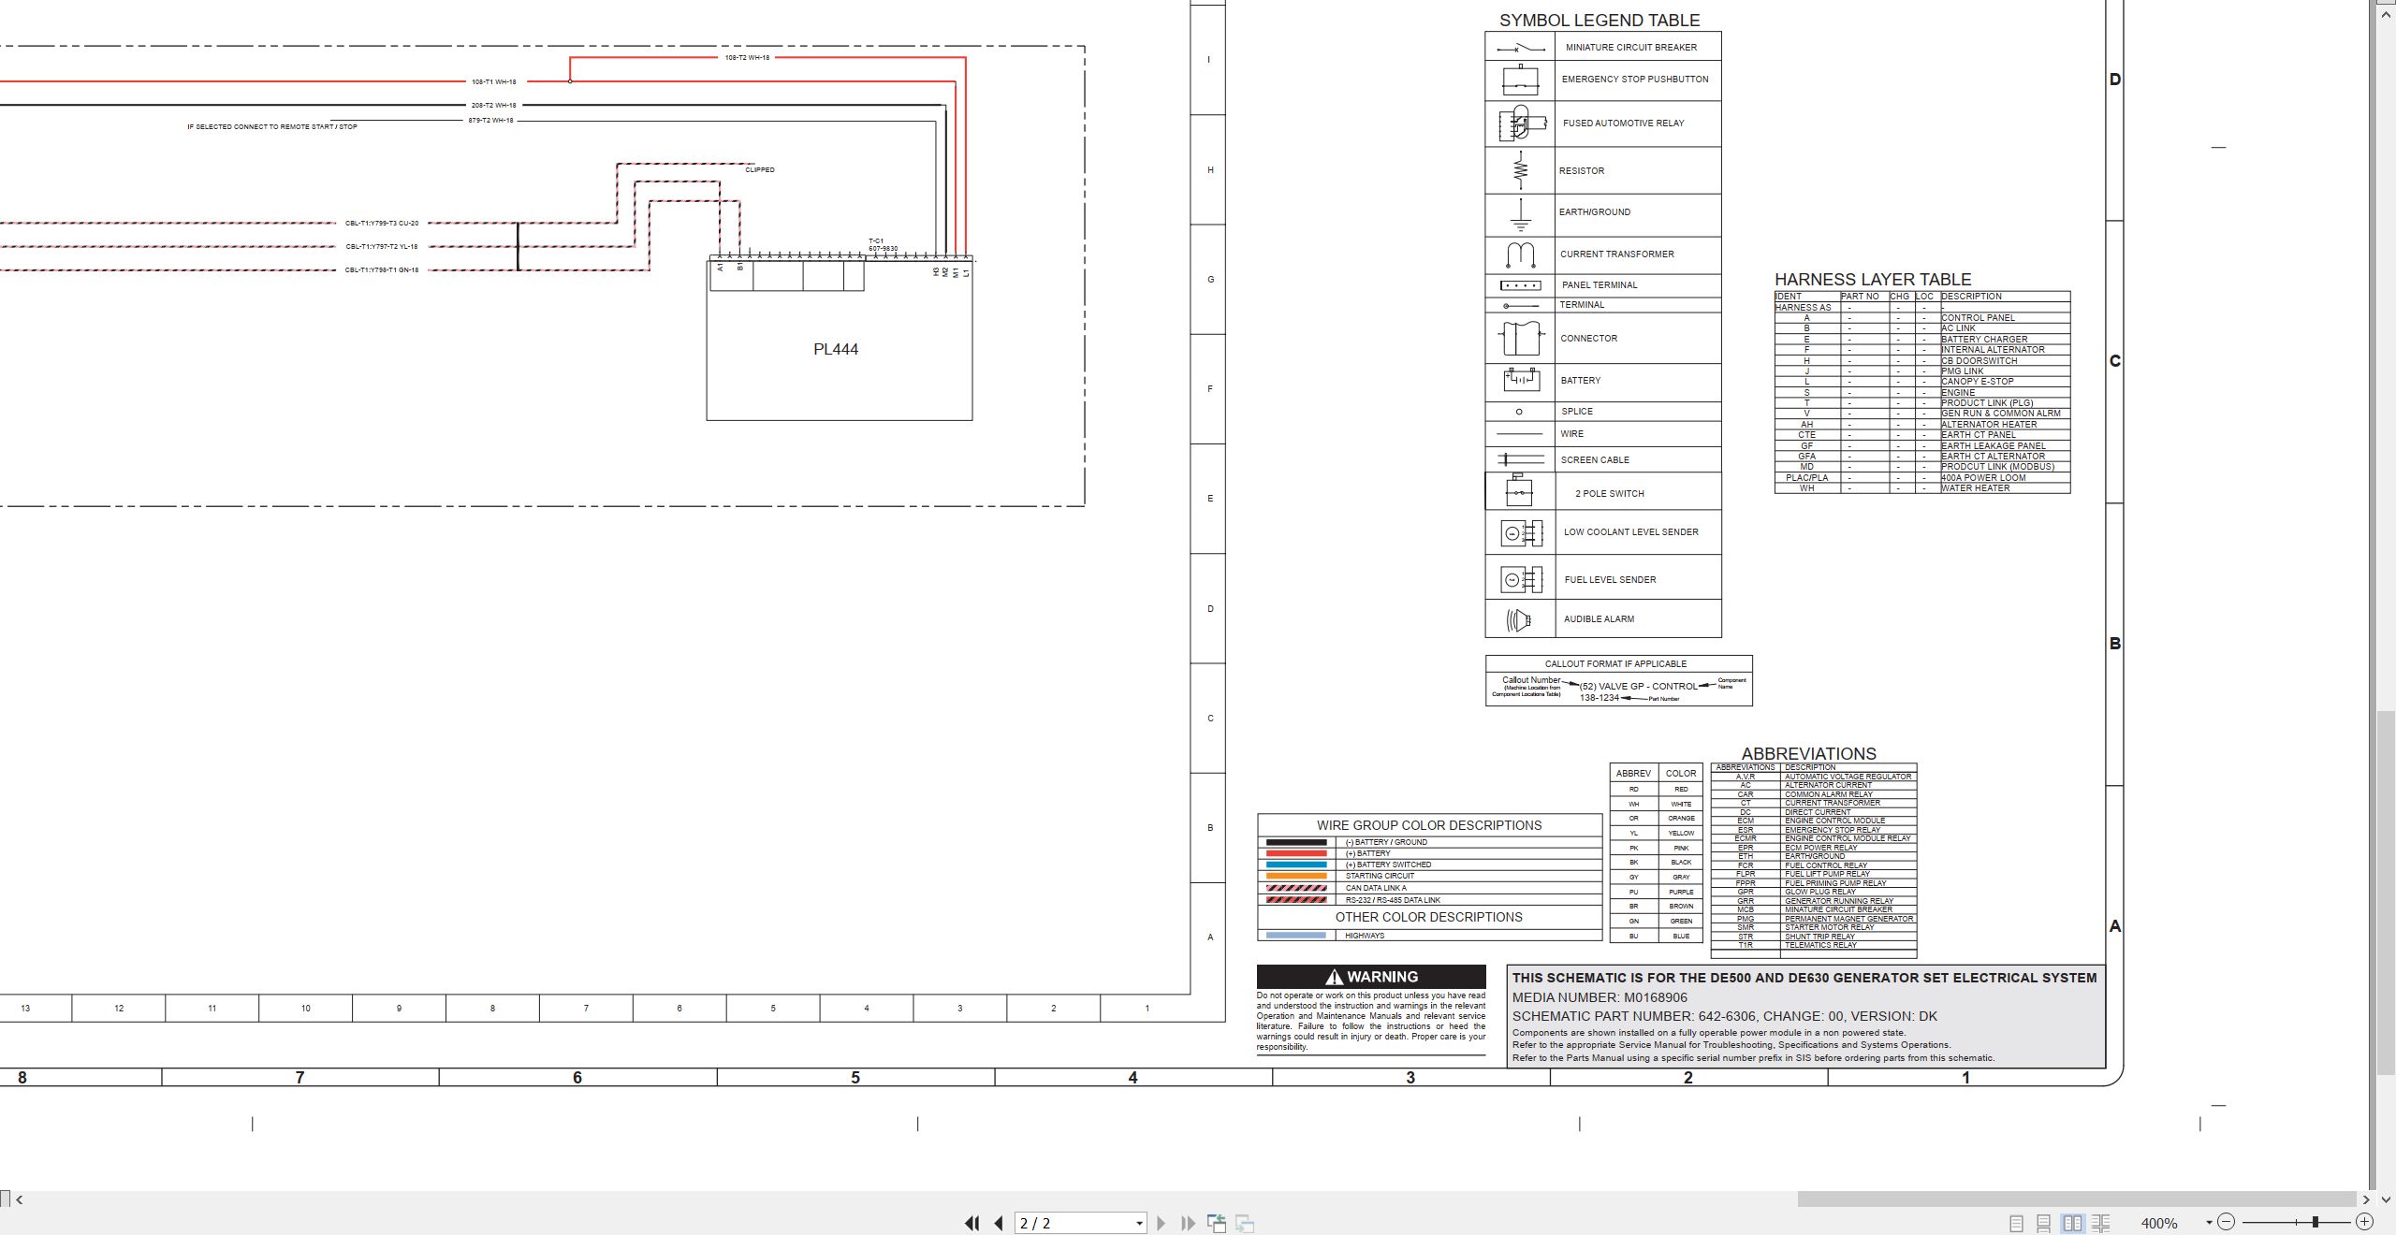Click the vertical scrollbar thumb
Screen dimensions: 2396x1235
(2387, 894)
